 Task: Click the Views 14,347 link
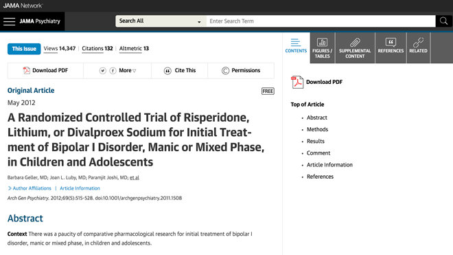pyautogui.click(x=60, y=48)
